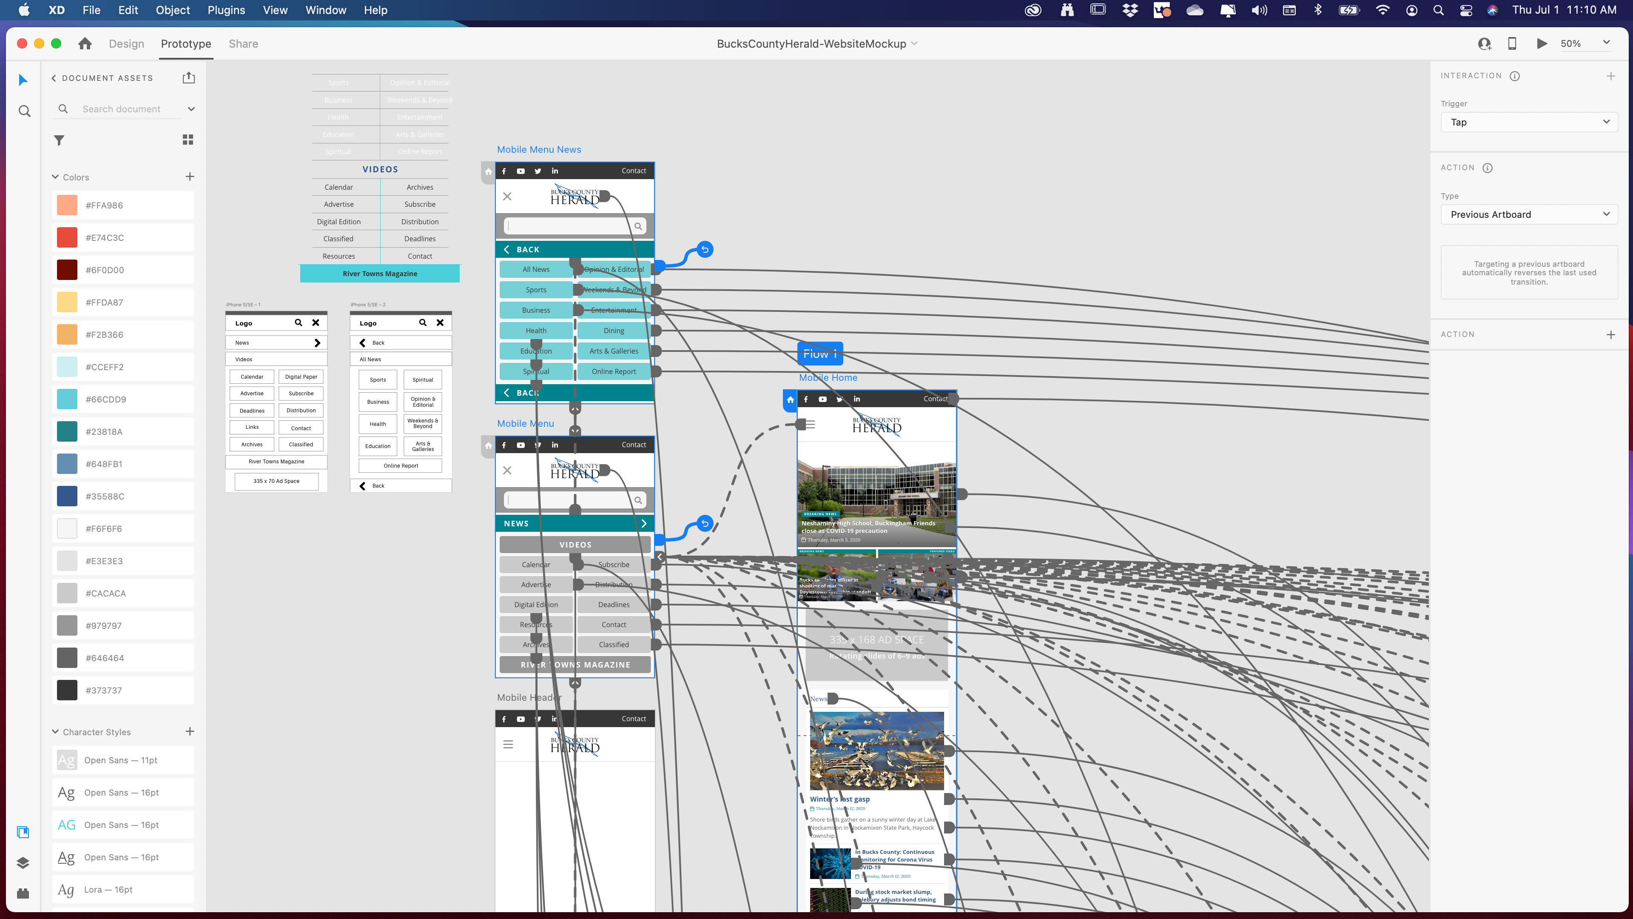Screen dimensions: 1633x919
Task: Select the Flow 1 label
Action: point(820,354)
